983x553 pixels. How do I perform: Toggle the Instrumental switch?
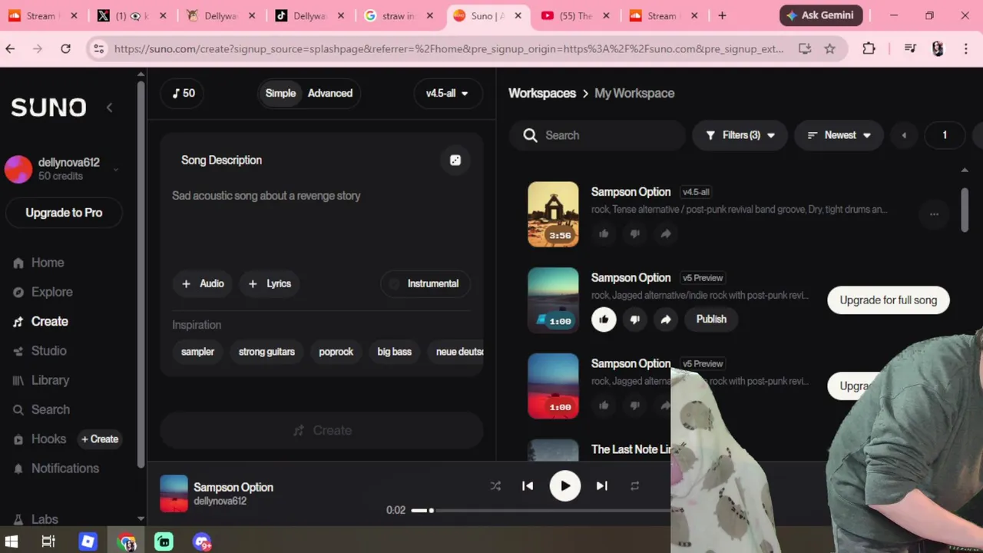425,283
